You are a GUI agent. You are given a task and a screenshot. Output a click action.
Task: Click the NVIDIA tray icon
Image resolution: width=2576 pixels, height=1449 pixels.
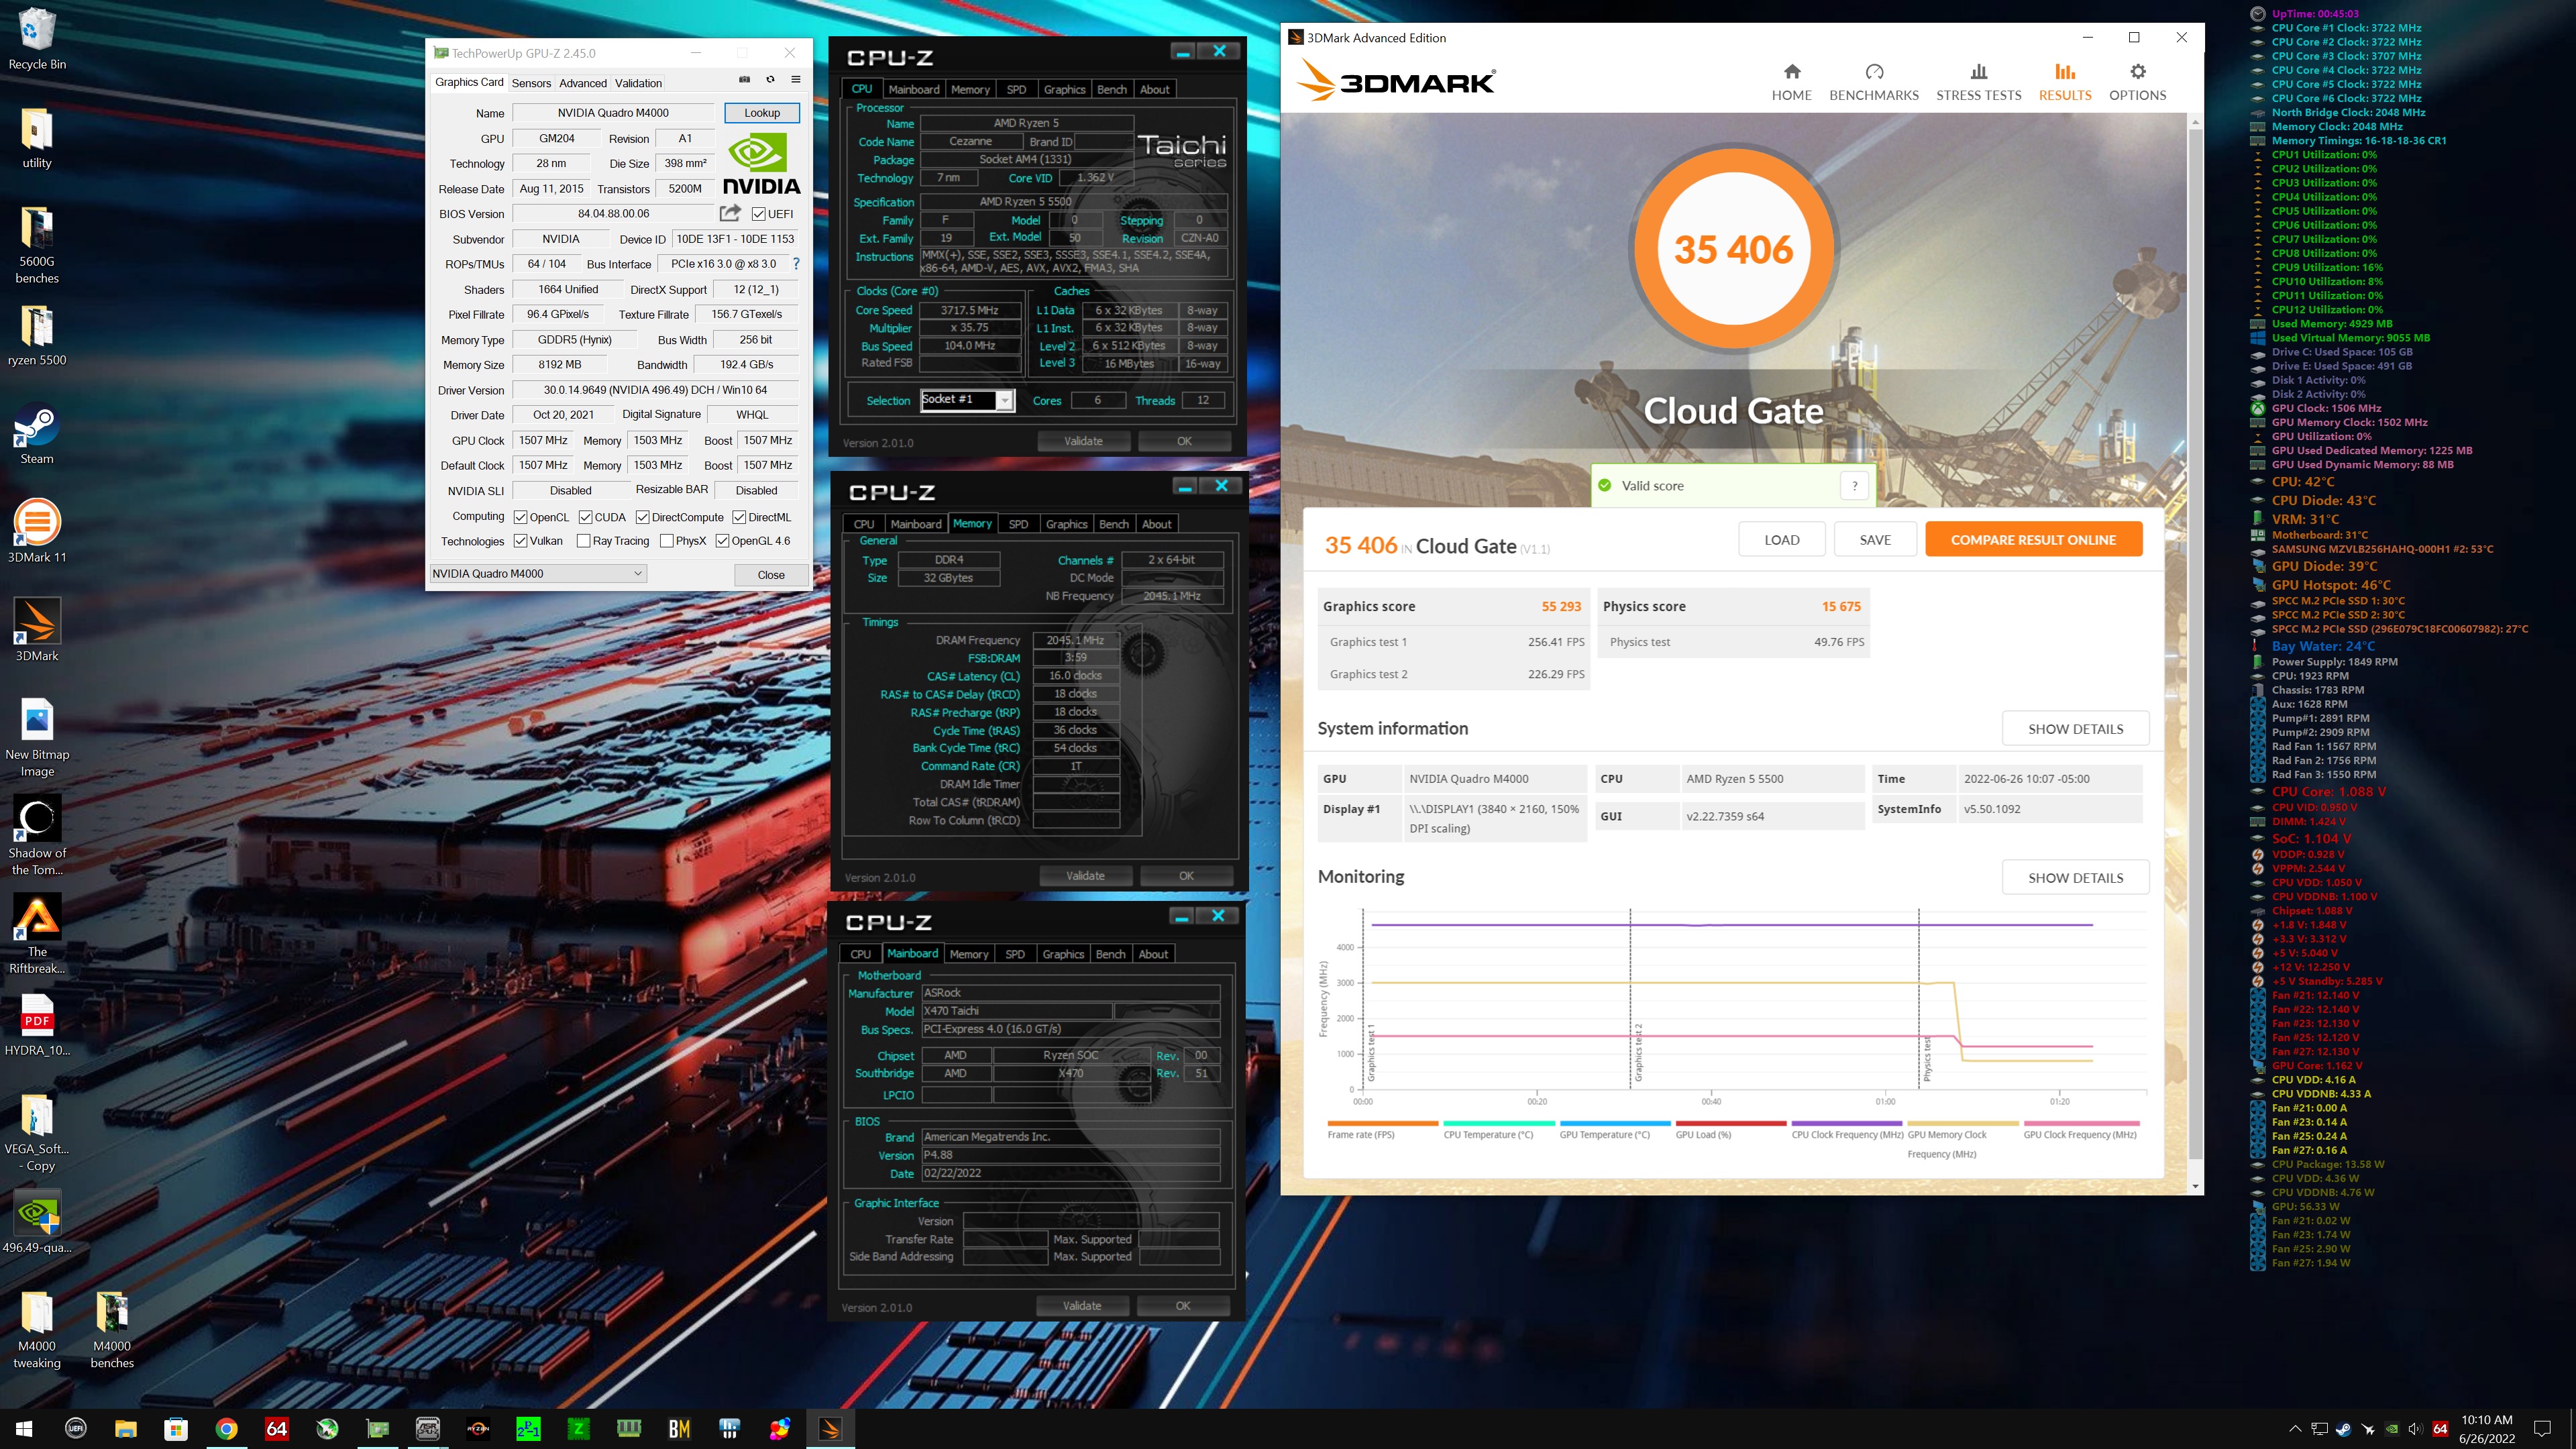2392,1429
